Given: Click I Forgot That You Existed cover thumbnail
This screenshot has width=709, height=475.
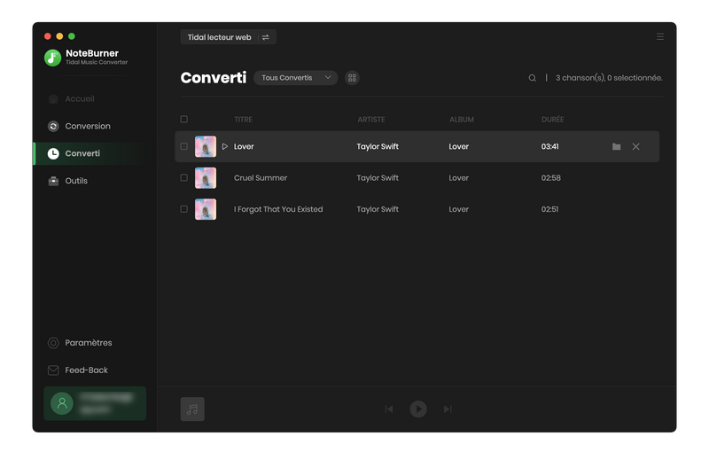Looking at the screenshot, I should pyautogui.click(x=206, y=209).
